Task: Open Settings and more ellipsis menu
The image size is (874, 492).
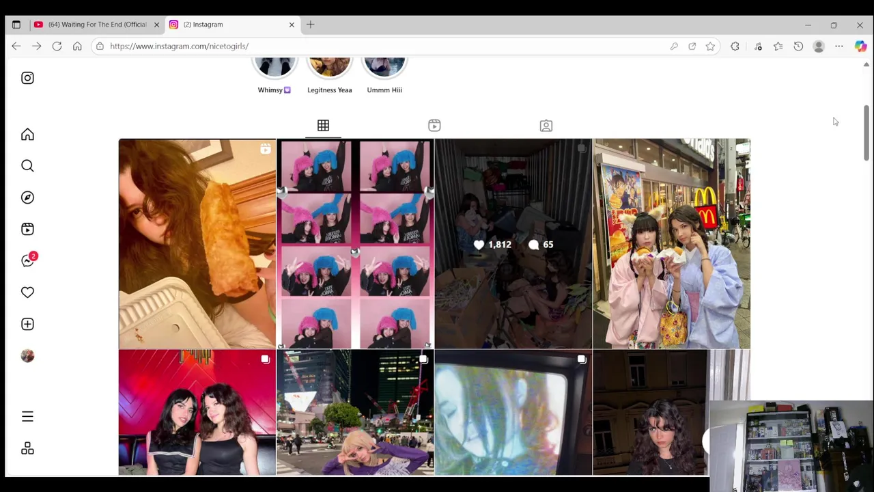Action: [839, 46]
